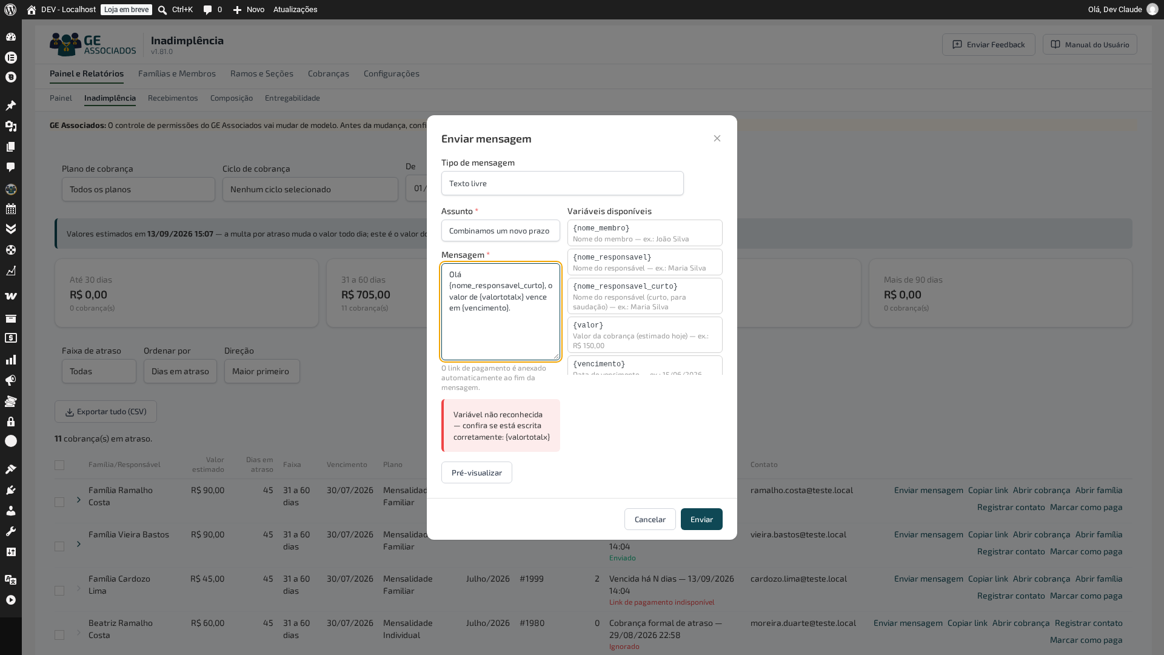Open the megaphone marketing icon in sidebar
The height and width of the screenshot is (655, 1164).
11,380
